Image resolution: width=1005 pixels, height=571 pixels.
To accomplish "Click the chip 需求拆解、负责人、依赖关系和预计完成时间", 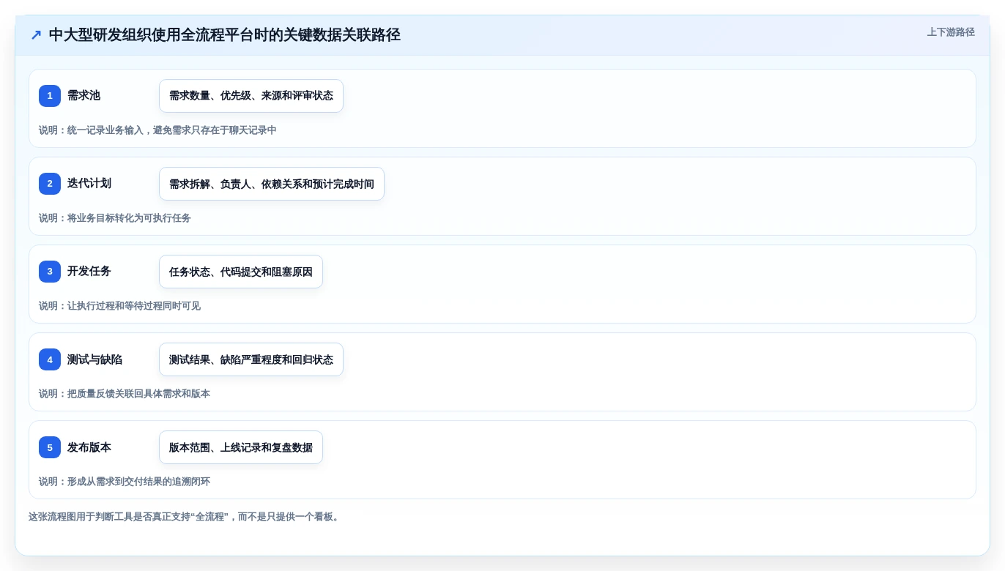I will tap(272, 184).
